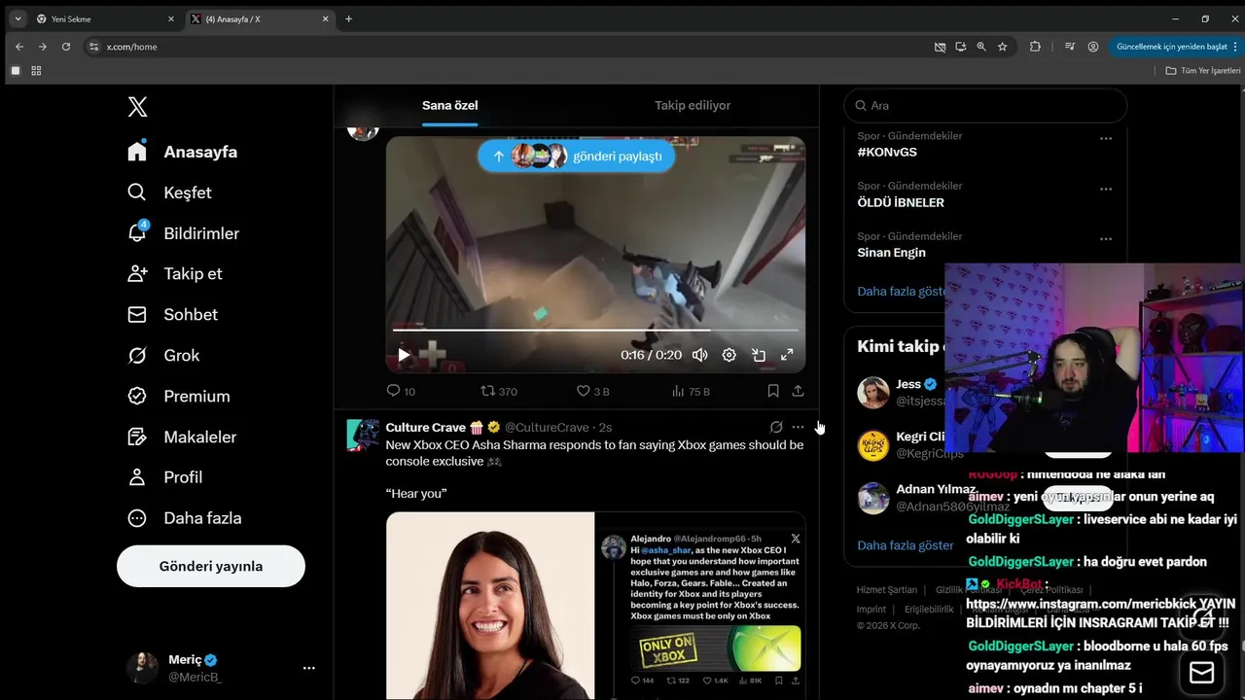Click Gönderi yayınla post button
This screenshot has height=700, width=1245.
point(211,566)
